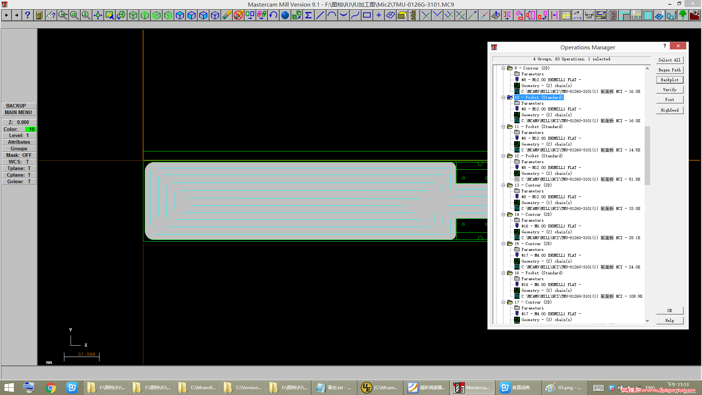Open the MAIN MENU panel
Image resolution: width=702 pixels, height=395 pixels.
click(x=18, y=112)
